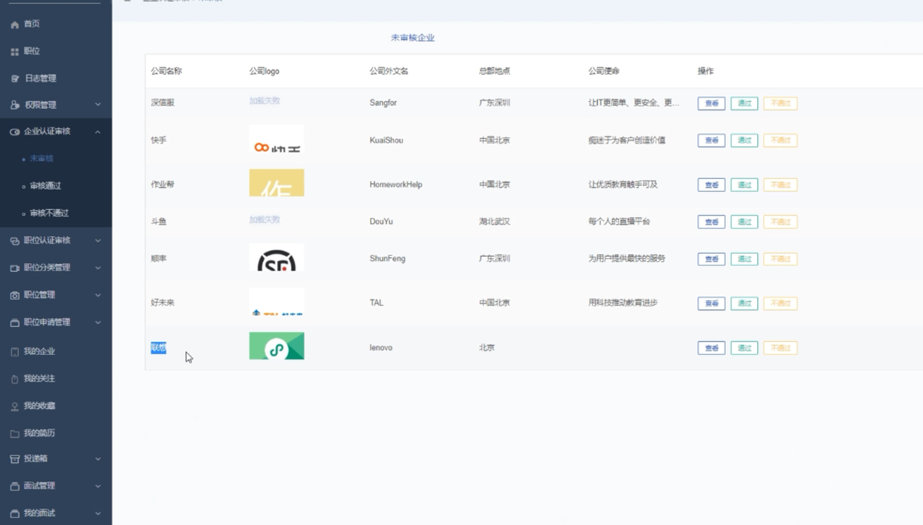The width and height of the screenshot is (923, 525).
Task: Click the 公司名称 column header
Action: (x=167, y=71)
